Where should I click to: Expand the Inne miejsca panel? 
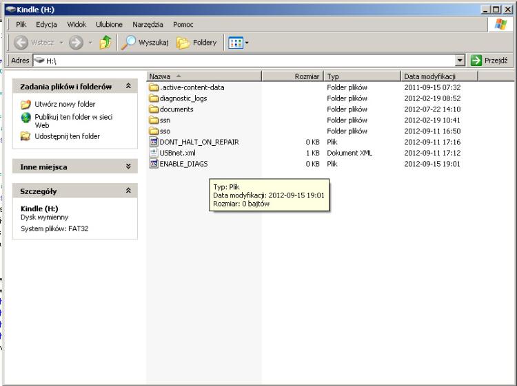[x=128, y=167]
